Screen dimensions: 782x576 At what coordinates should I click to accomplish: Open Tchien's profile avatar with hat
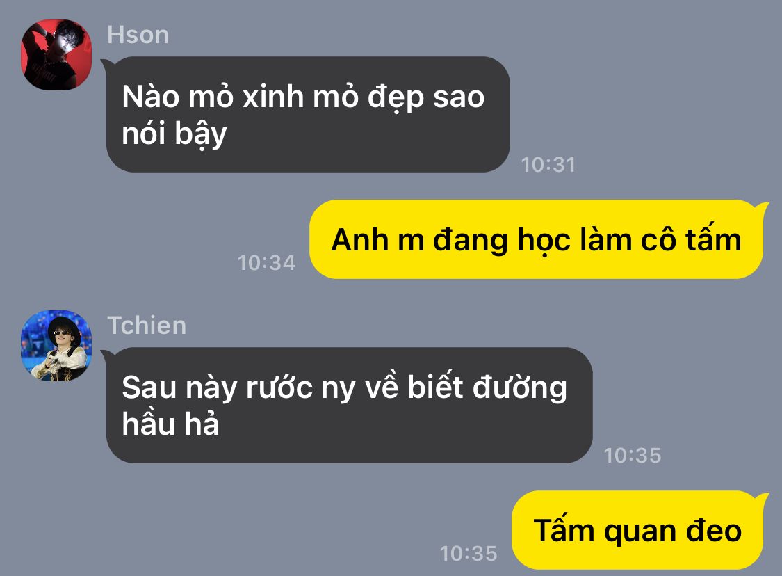click(56, 346)
